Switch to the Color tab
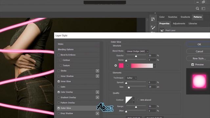Image resolution: width=210 pixels, height=118 pixels. tap(162, 17)
